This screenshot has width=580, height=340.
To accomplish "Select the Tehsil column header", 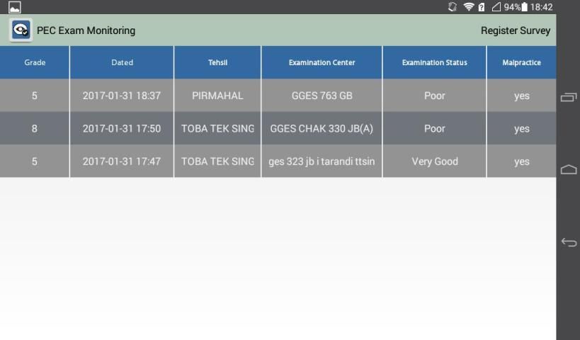I will click(217, 62).
